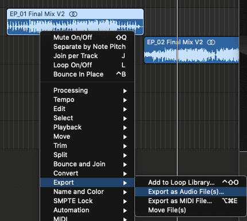The image size is (247, 221).
Task: Select the EP_01 Final Mix V2 region header
Action: click(75, 14)
